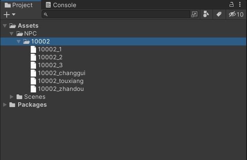
Task: Open search in Unity Search window icon
Action: point(194,14)
